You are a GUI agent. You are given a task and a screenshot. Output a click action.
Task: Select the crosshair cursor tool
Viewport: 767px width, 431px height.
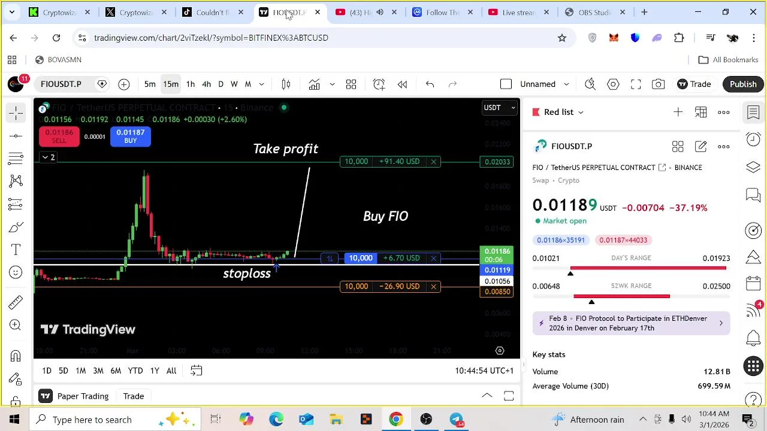(16, 113)
